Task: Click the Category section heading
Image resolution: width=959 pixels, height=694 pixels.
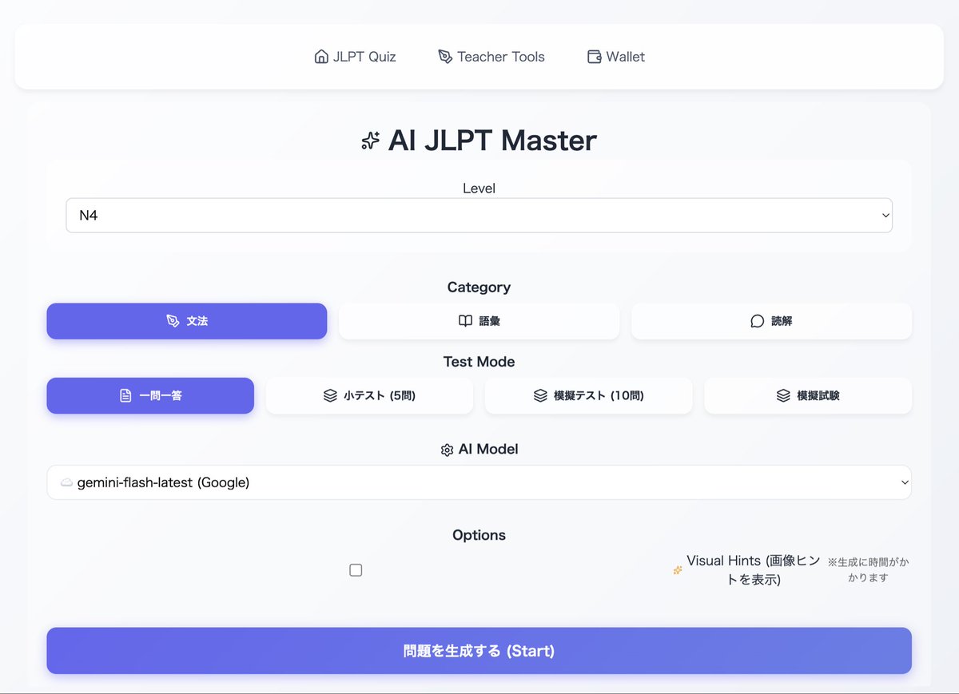Action: click(479, 288)
